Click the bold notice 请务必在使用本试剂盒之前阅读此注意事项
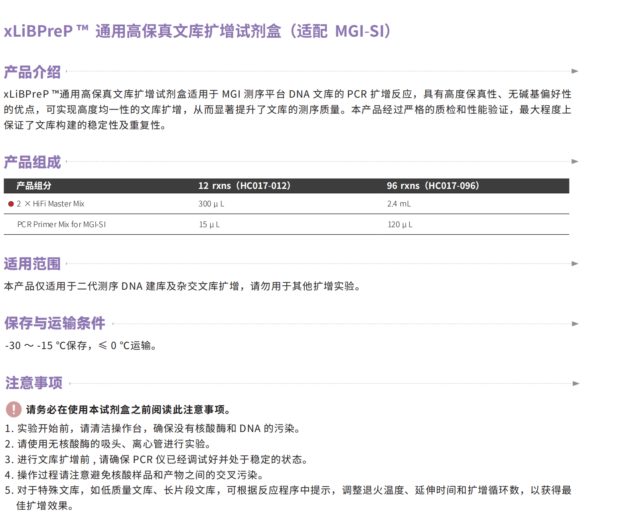This screenshot has width=627, height=532. pyautogui.click(x=128, y=410)
